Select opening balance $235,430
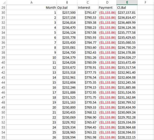Image resolution: width=154 pixels, height=140 pixels. tap(67, 42)
